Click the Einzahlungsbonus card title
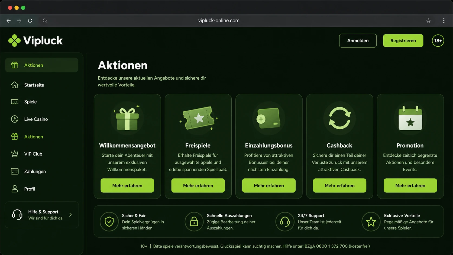Screen dimensions: 453x255 269,146
